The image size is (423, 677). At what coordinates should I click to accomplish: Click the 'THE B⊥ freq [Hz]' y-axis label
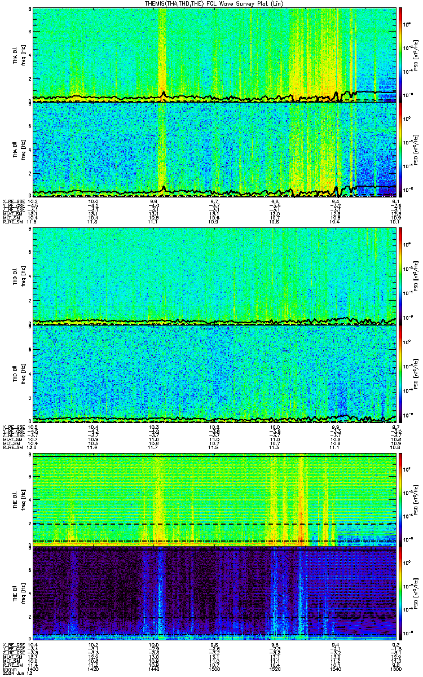tap(18, 499)
